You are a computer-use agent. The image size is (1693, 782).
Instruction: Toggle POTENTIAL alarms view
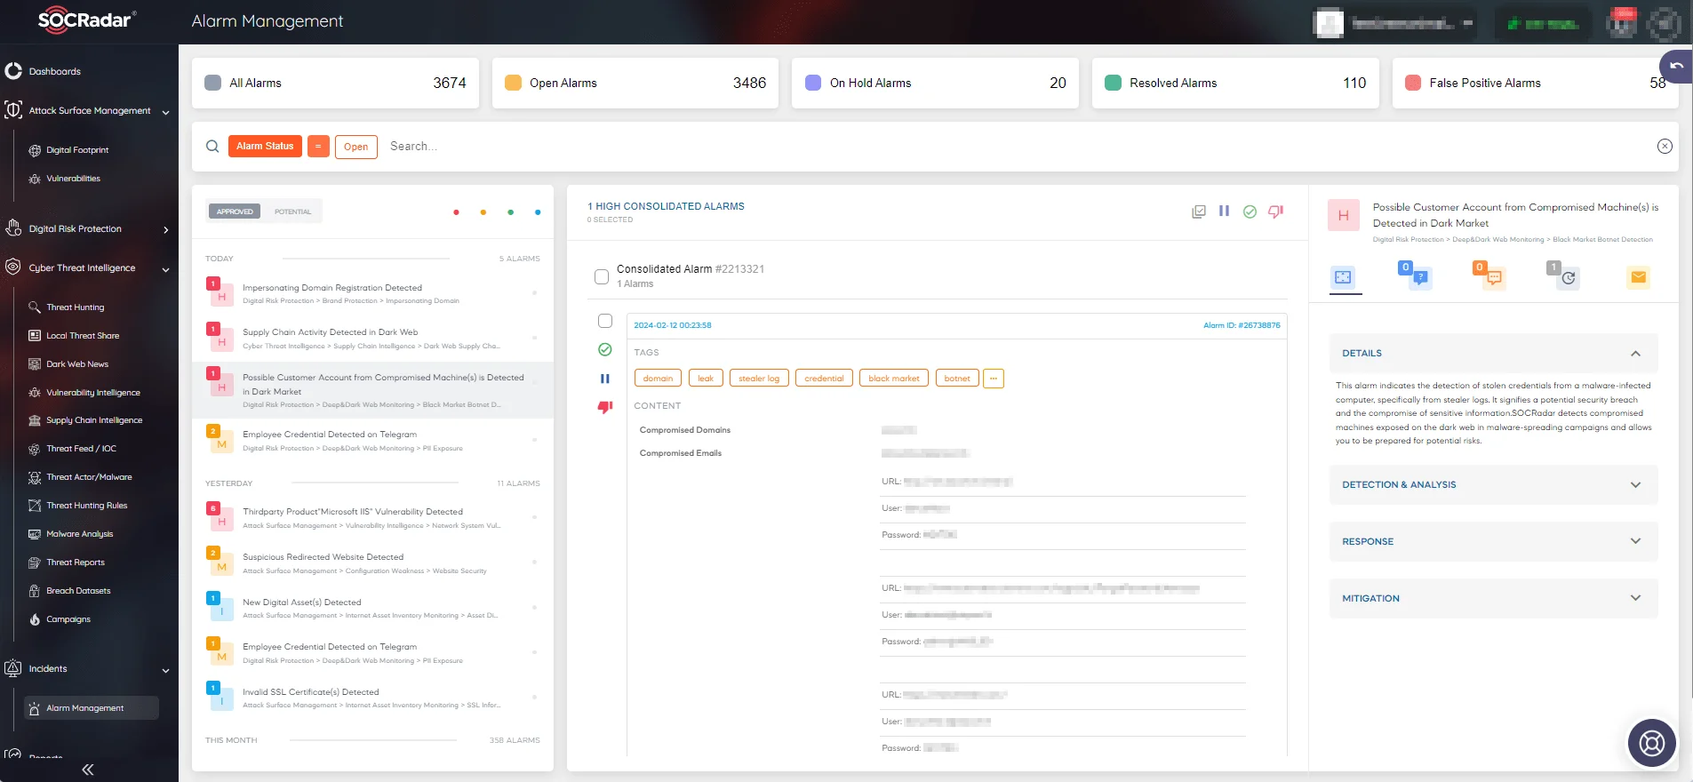[x=292, y=211]
